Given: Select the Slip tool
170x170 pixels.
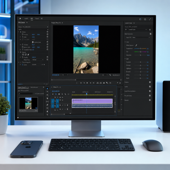Looking at the screenshot, I should (x=47, y=102).
